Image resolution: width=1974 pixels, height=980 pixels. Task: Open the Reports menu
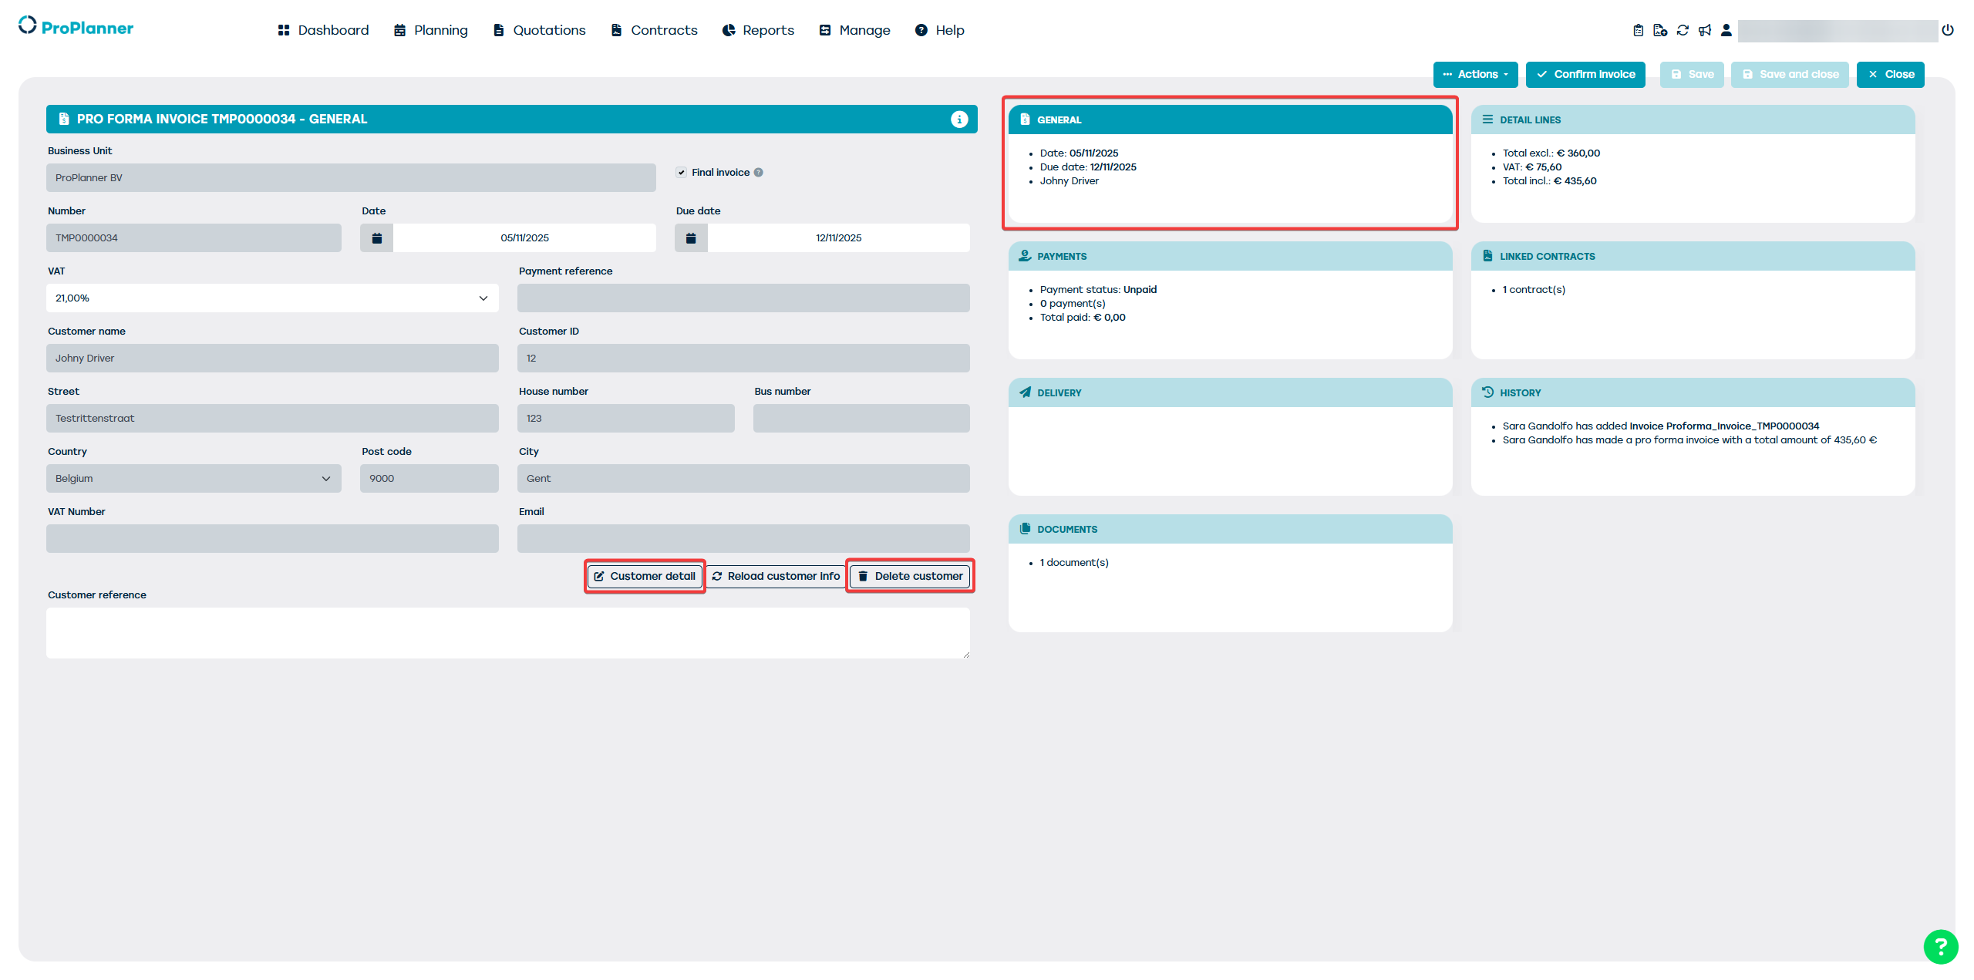click(x=758, y=30)
